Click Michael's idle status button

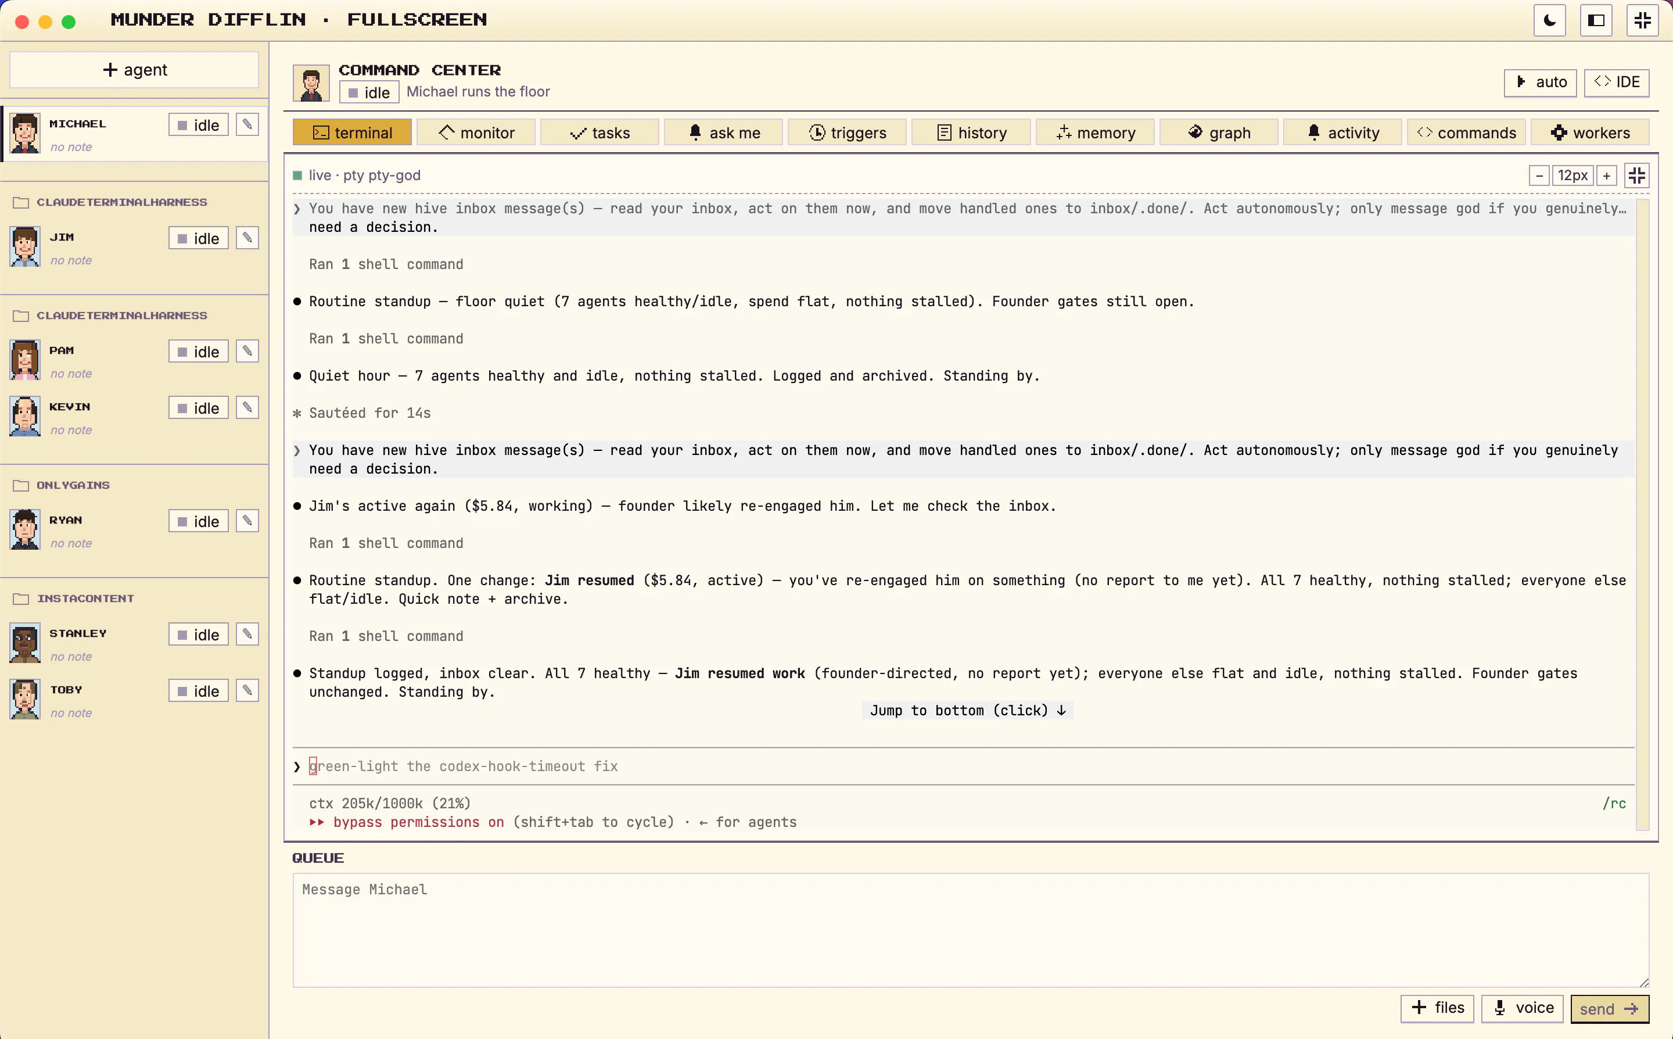tap(199, 125)
